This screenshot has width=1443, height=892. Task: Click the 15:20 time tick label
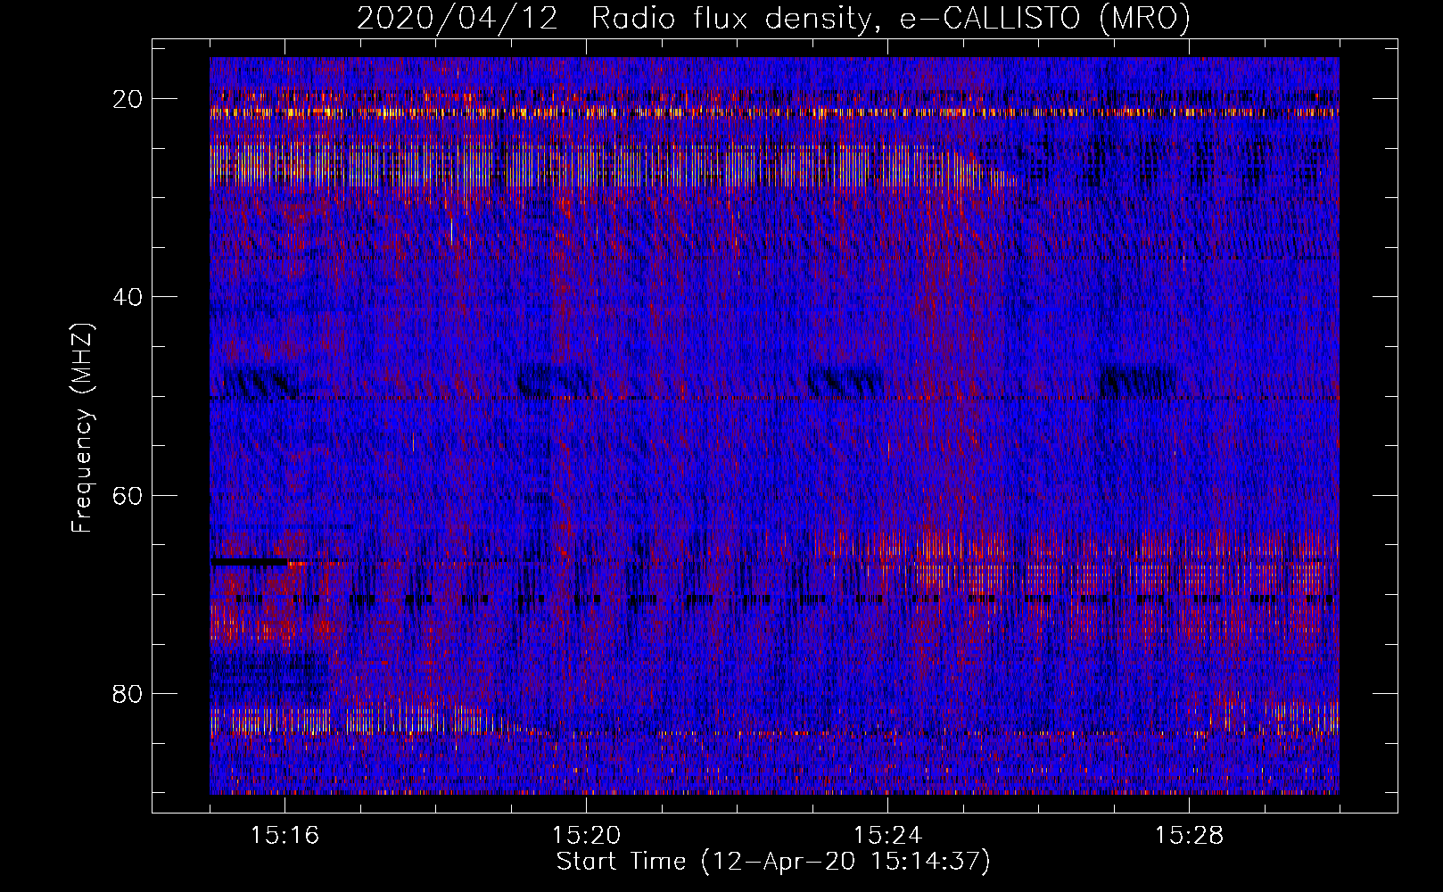(586, 836)
